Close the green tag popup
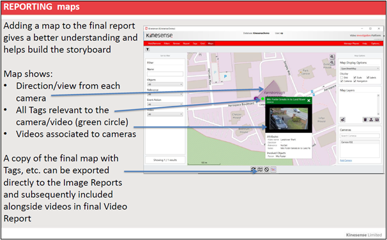The height and width of the screenshot is (240, 387). click(x=308, y=101)
